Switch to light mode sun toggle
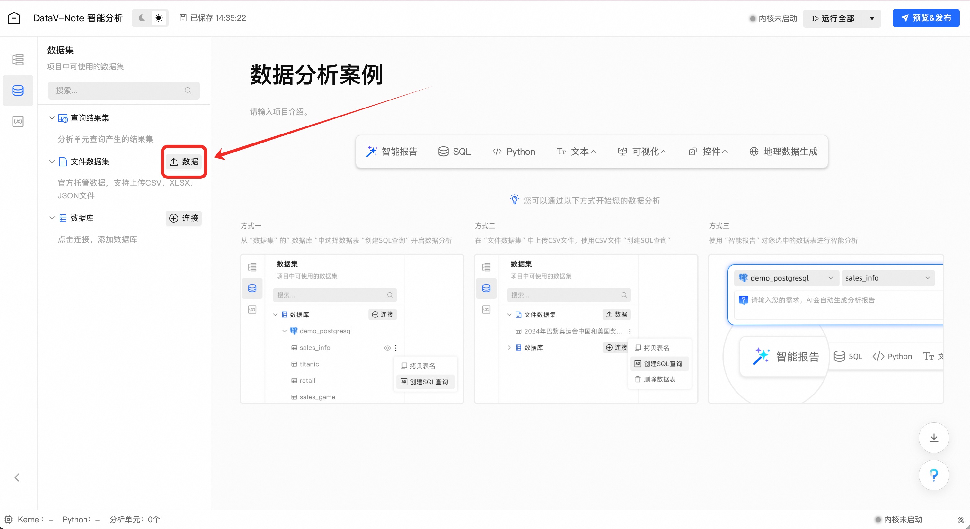The width and height of the screenshot is (970, 529). pos(159,18)
